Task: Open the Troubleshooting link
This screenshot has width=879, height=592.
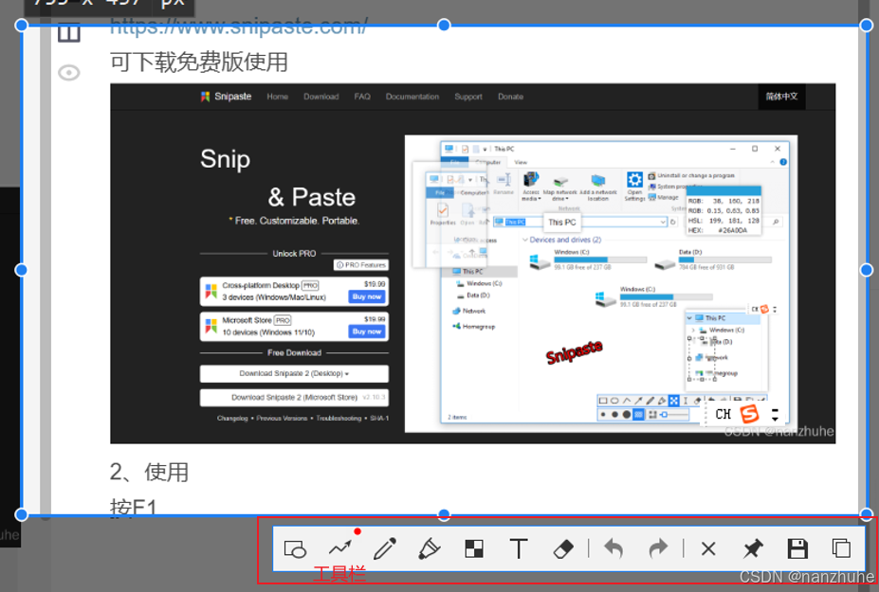Action: [339, 419]
